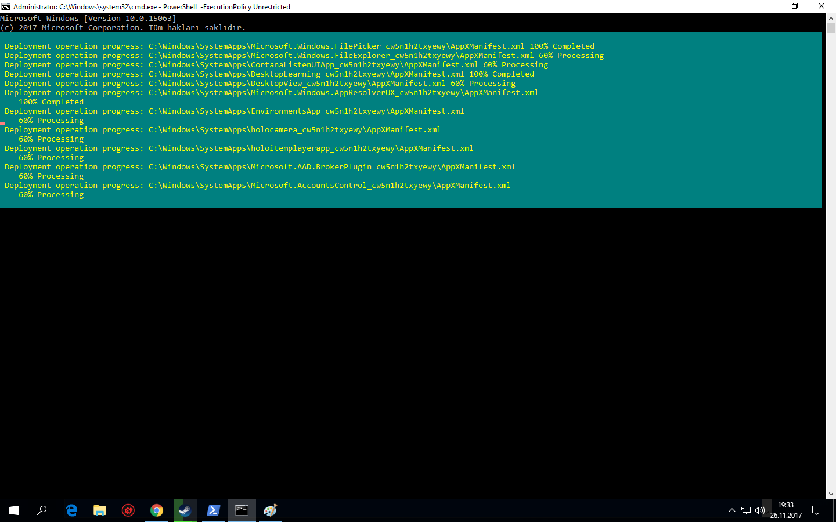Expand hidden system tray icons
The height and width of the screenshot is (522, 836).
pos(732,510)
